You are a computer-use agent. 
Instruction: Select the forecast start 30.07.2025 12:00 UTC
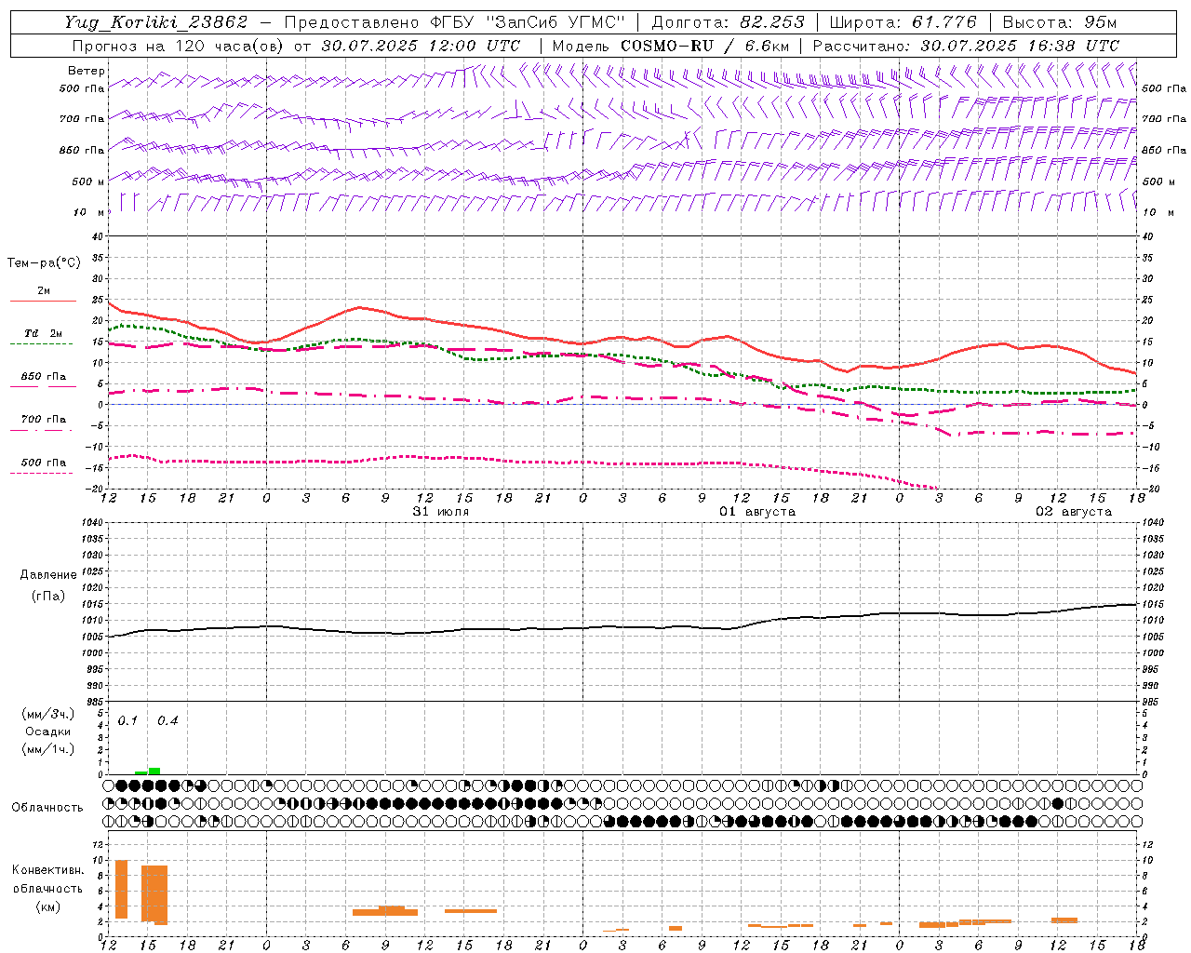pos(421,46)
